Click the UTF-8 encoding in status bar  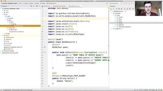click(141, 90)
